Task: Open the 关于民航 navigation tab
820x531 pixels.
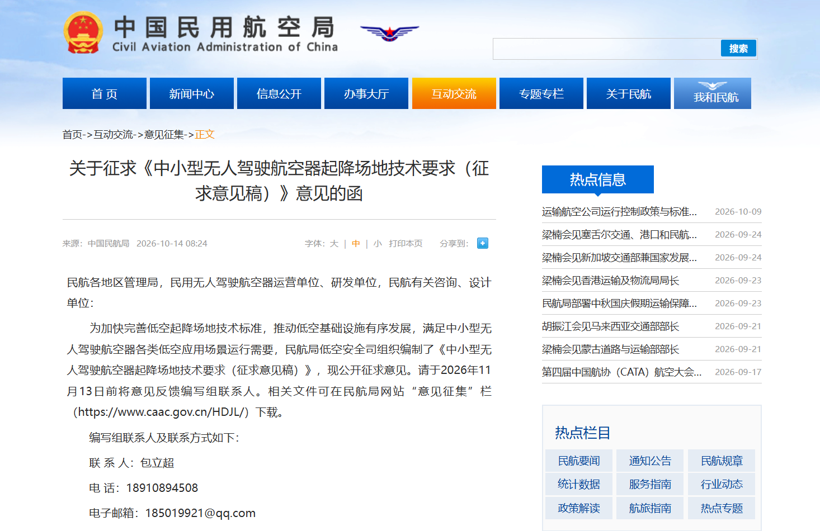Action: coord(629,93)
